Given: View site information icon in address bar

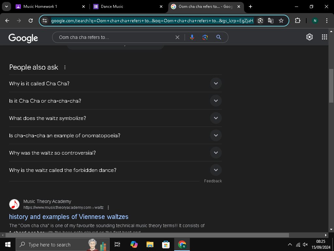Looking at the screenshot, I should coord(45,21).
